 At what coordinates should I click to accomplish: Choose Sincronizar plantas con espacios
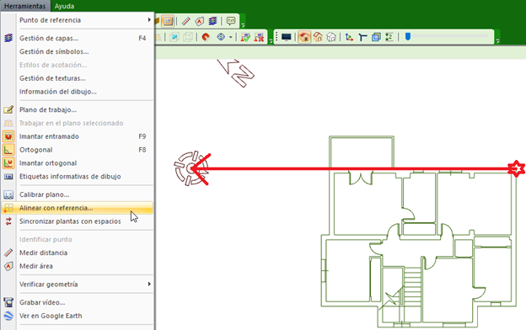coord(78,221)
